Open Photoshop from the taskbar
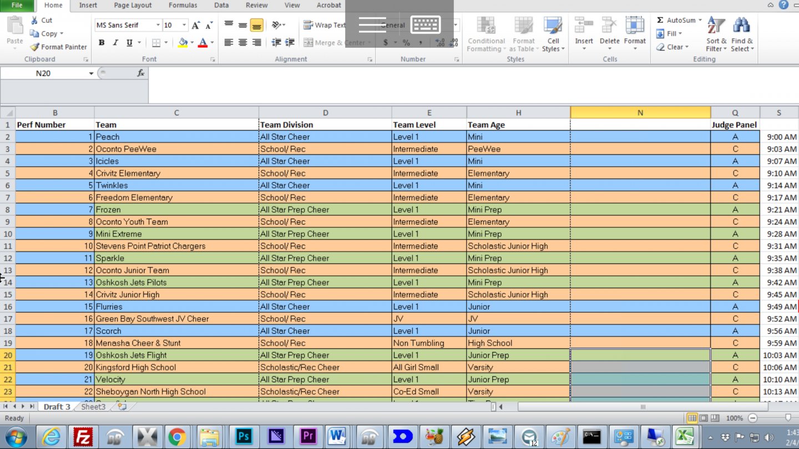This screenshot has width=799, height=449. click(244, 437)
